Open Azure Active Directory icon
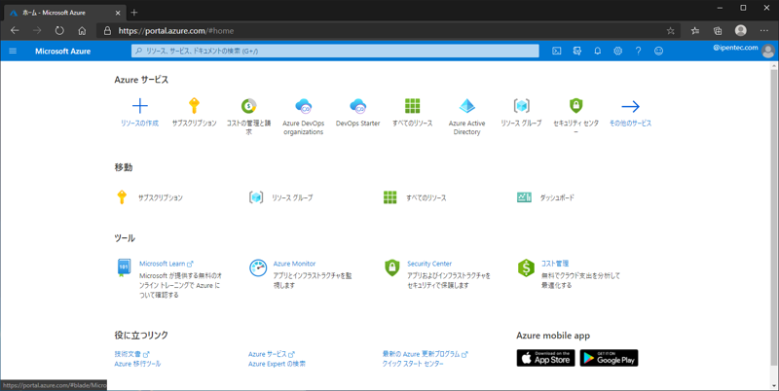 point(467,106)
